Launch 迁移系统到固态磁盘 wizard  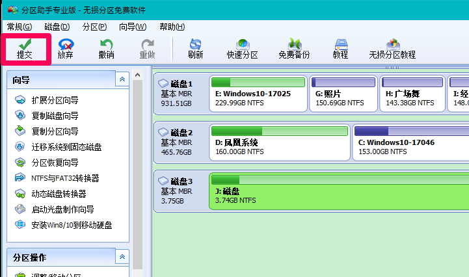[66, 147]
